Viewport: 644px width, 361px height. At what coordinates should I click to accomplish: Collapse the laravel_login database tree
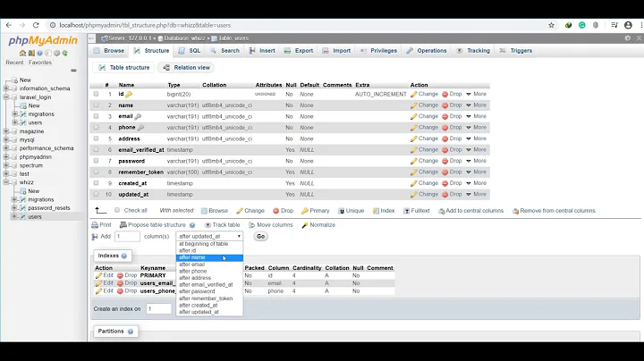pyautogui.click(x=6, y=97)
